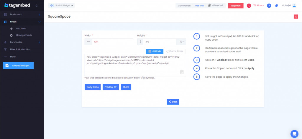
Task: Open the Social Widget dropdown
Action: click(x=61, y=6)
